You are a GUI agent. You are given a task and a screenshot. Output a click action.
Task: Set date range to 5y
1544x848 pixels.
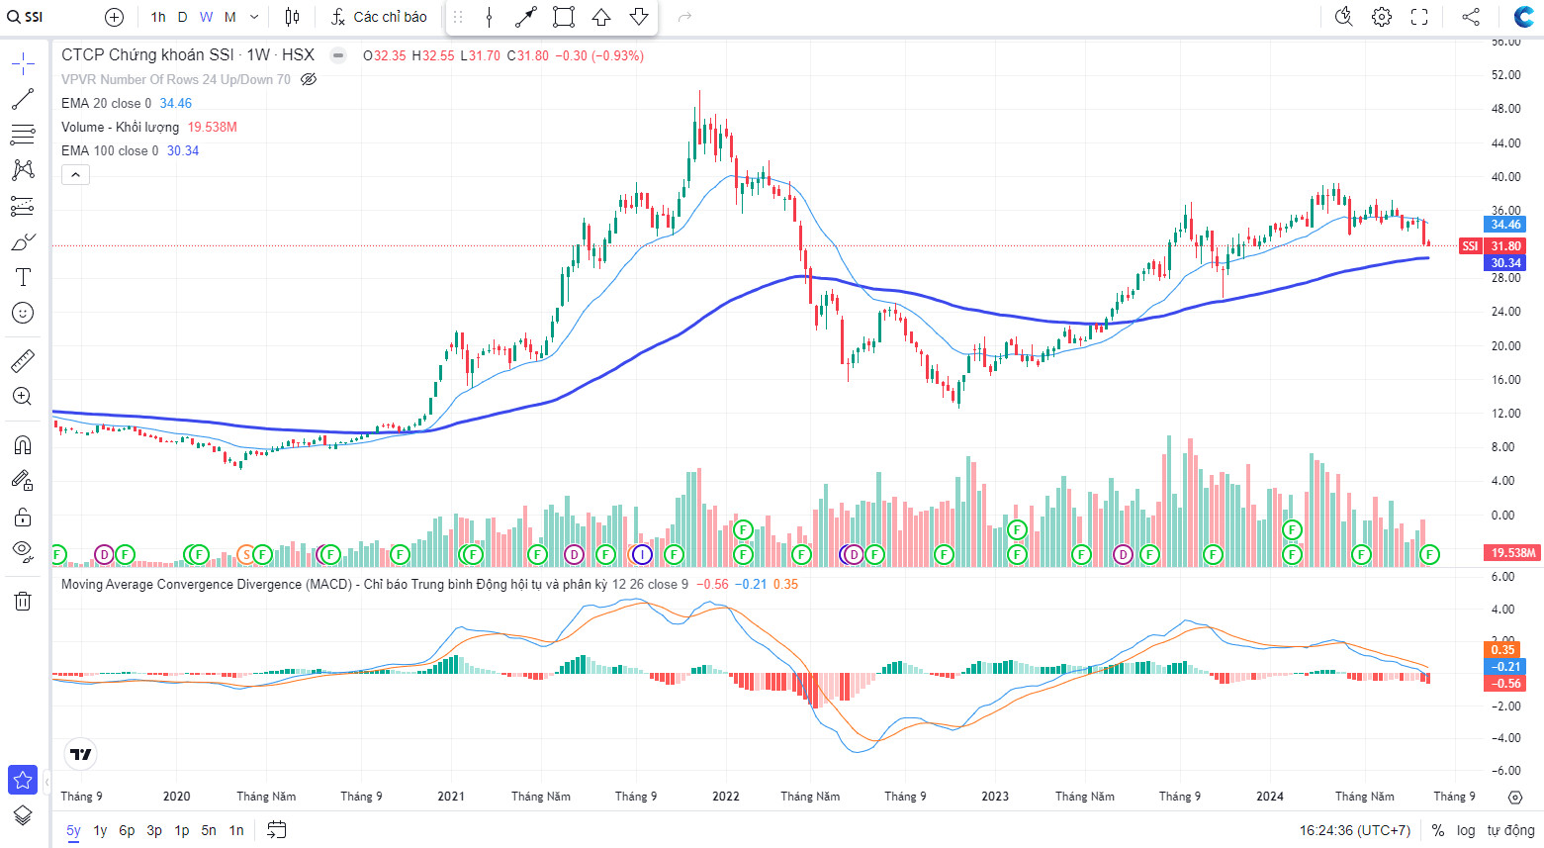point(73,830)
